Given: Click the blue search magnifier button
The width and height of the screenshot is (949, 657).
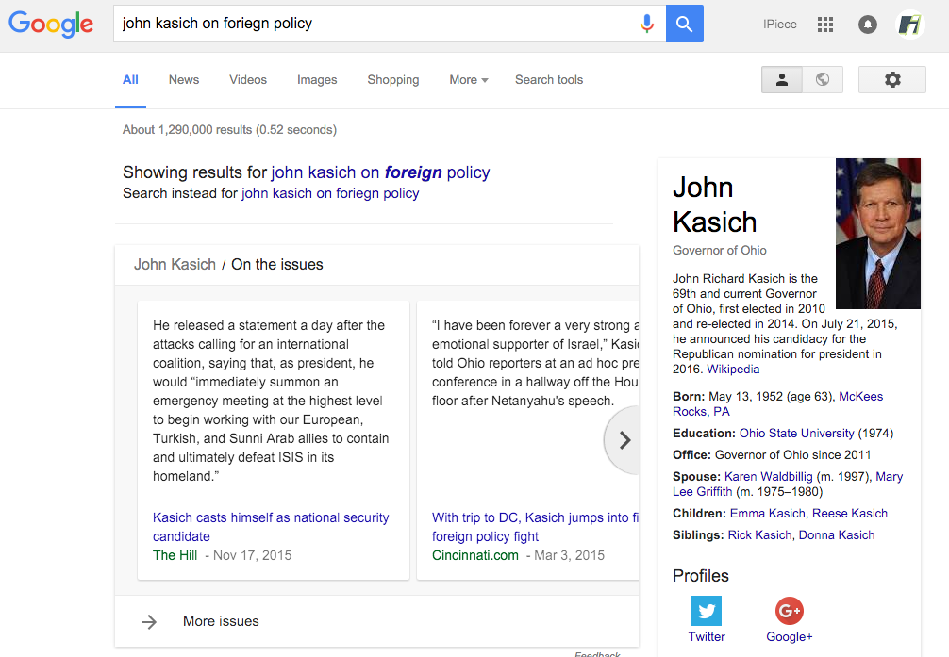Looking at the screenshot, I should tap(685, 24).
